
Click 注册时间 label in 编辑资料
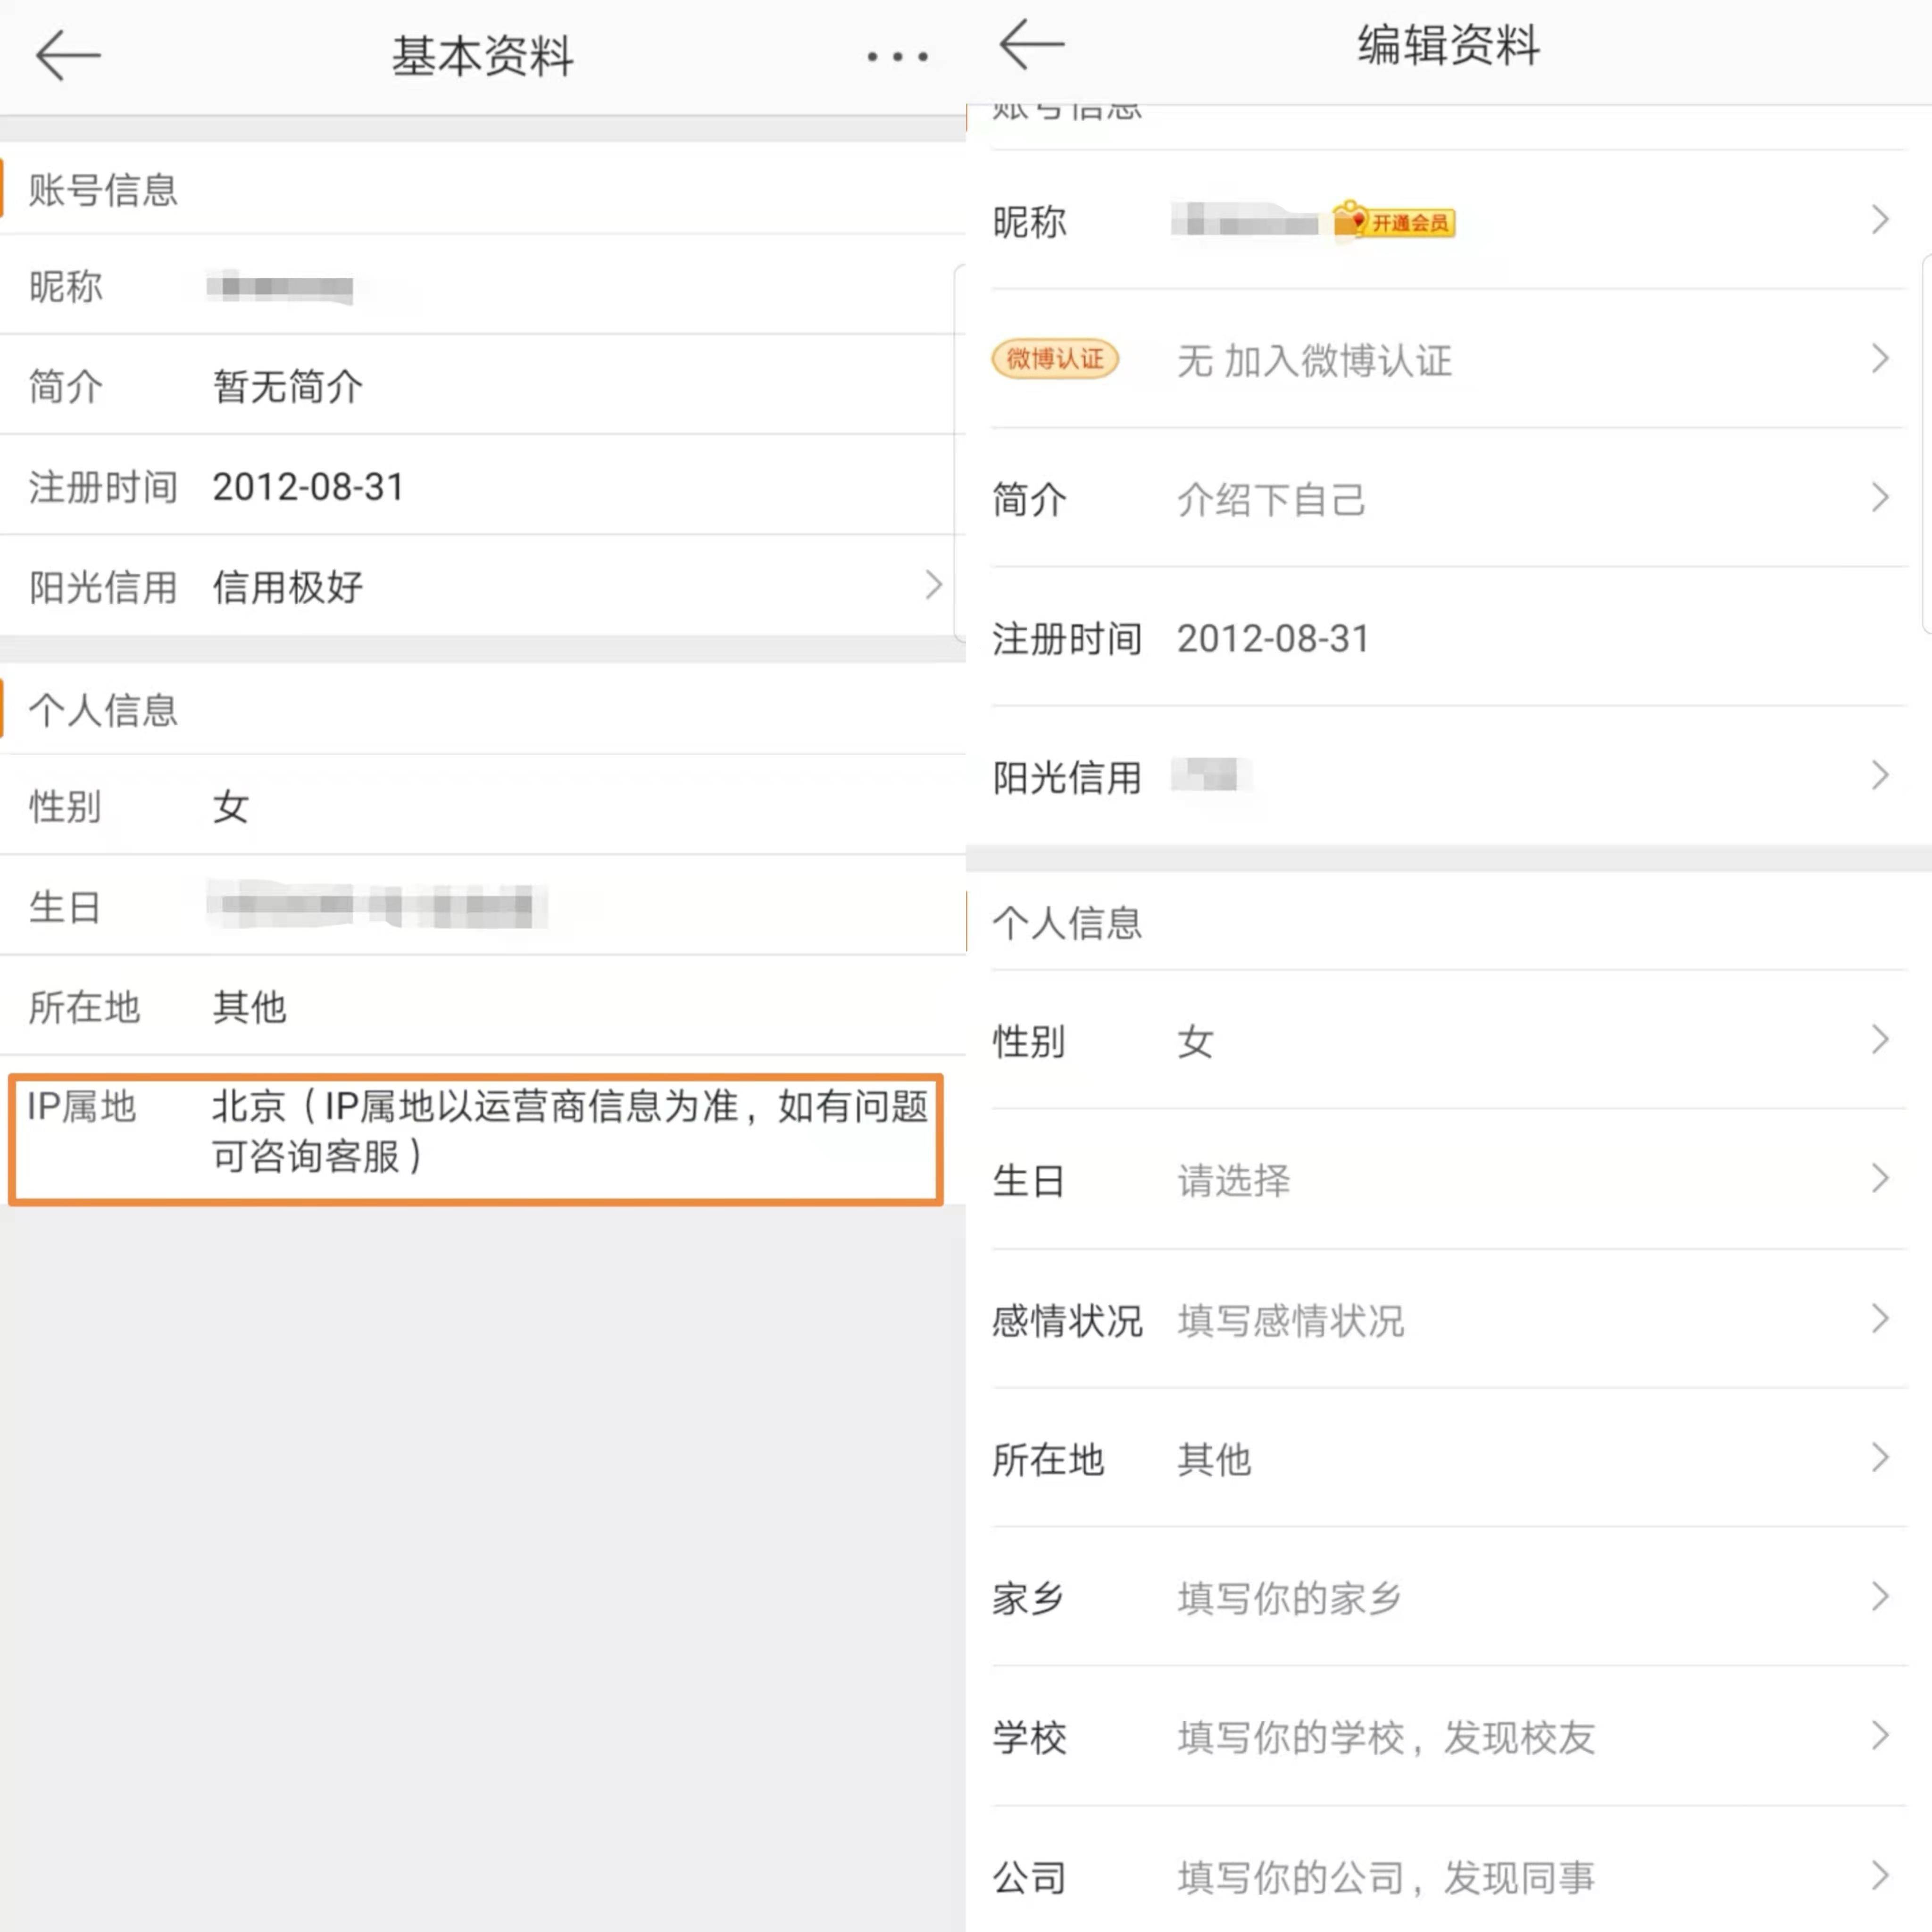(x=1067, y=639)
